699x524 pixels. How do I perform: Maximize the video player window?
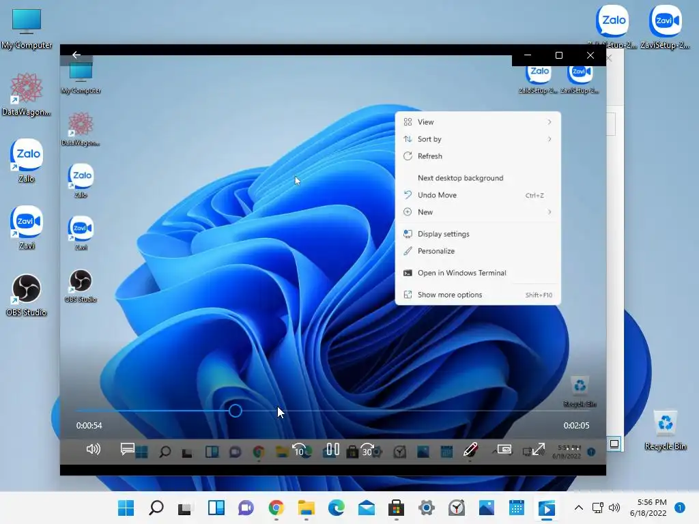558,55
